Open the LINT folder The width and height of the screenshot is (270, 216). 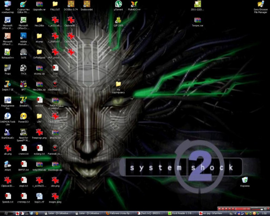coord(39,118)
